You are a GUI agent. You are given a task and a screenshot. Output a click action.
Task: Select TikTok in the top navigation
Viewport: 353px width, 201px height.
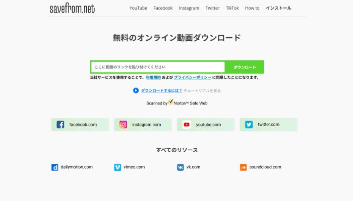[232, 8]
